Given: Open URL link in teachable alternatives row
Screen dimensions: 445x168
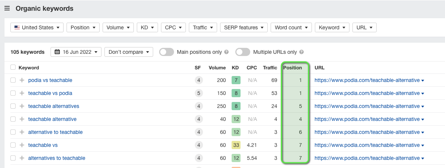Looking at the screenshot, I should click(x=367, y=106).
